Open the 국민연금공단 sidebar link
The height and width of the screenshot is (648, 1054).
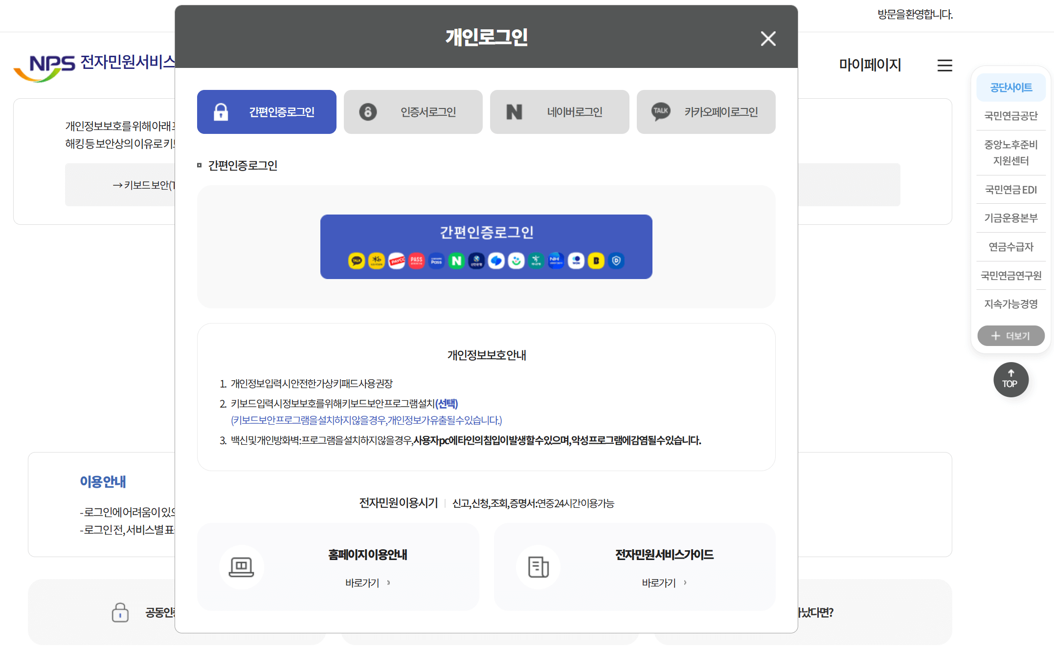pyautogui.click(x=1011, y=116)
